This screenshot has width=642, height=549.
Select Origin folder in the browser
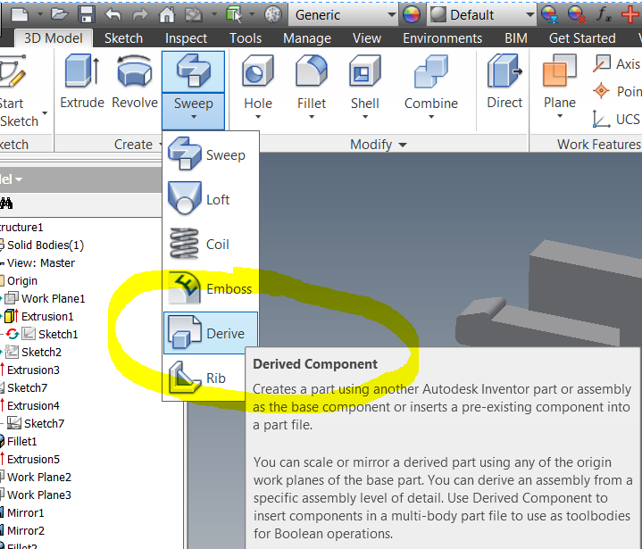tap(22, 281)
